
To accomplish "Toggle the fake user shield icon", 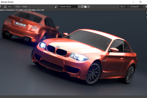I will click(x=79, y=7).
